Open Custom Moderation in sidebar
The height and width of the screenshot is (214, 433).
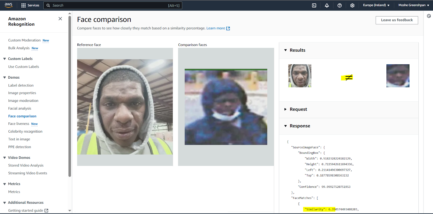tap(24, 40)
